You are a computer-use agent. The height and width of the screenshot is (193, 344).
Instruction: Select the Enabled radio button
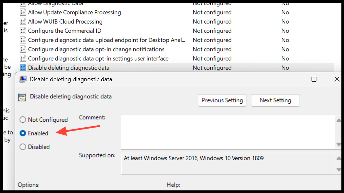click(x=23, y=133)
